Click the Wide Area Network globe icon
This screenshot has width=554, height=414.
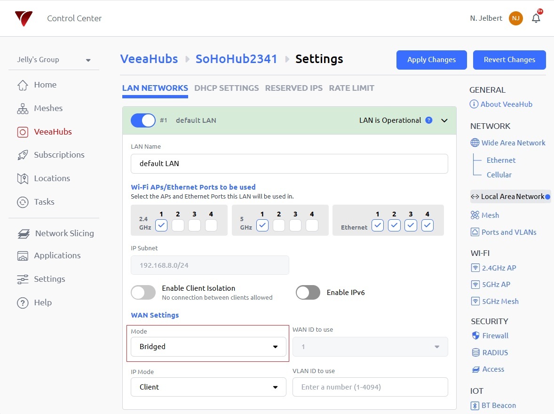pos(475,143)
